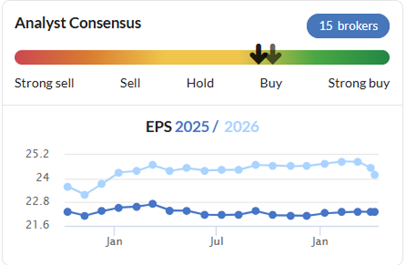Click the Hold label under gauge
This screenshot has height=265, width=406.
click(x=200, y=83)
